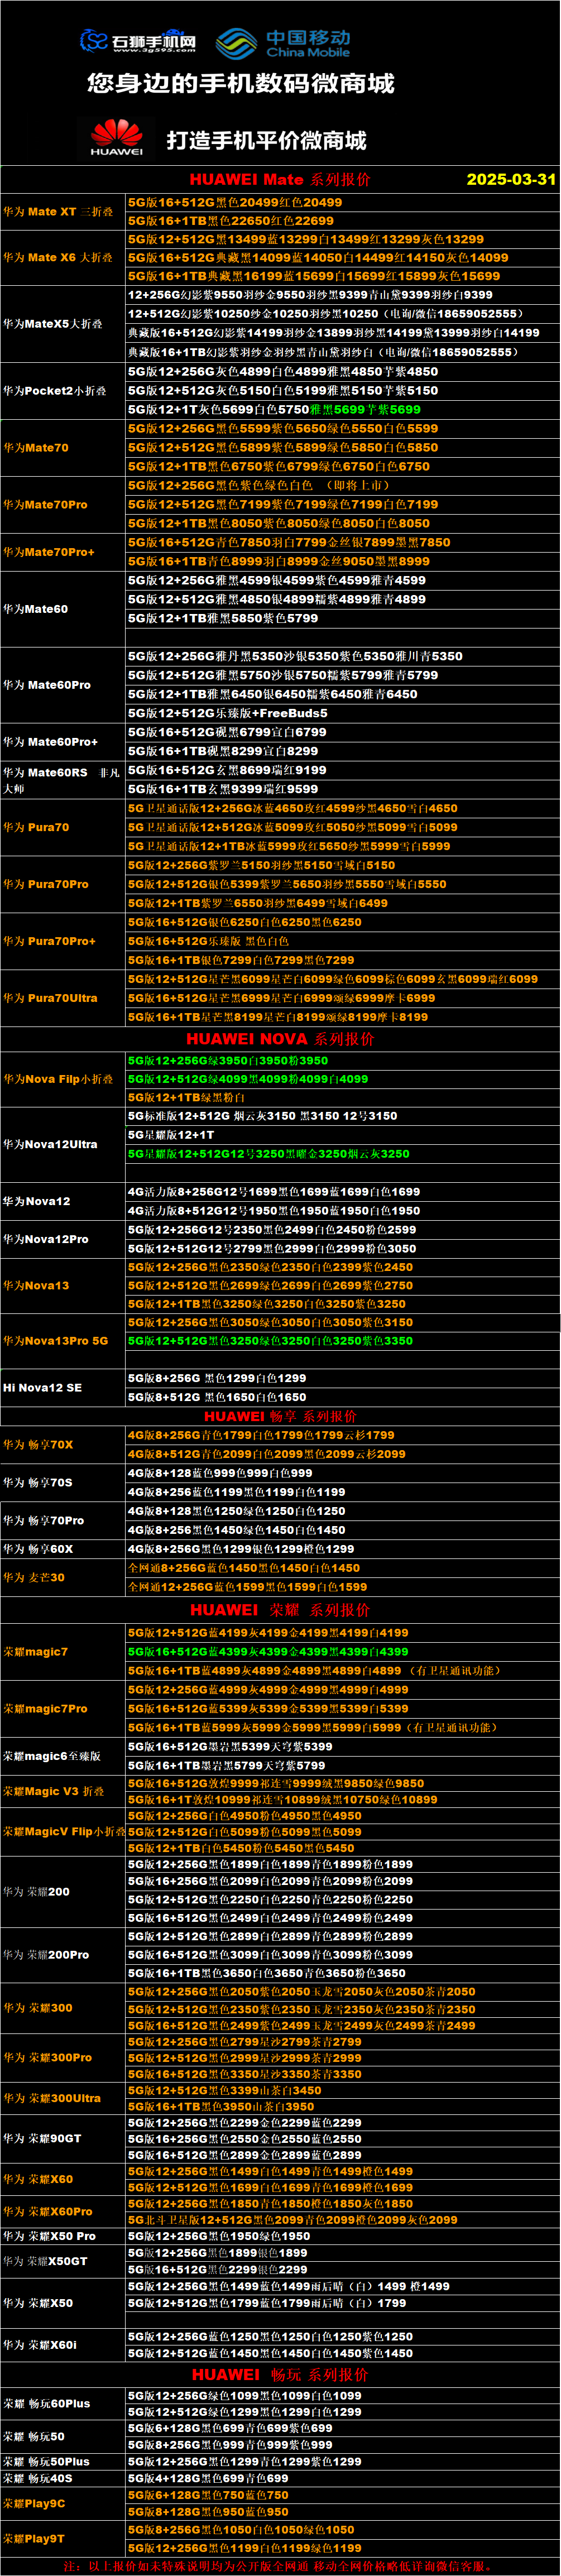Click the '荣耀 畅玩60Plus' model label
561x2576 pixels.
click(47, 2404)
